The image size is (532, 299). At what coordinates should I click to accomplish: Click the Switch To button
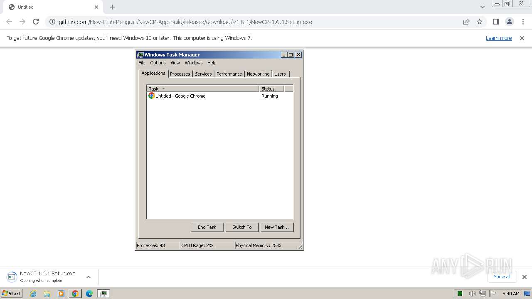tap(242, 227)
